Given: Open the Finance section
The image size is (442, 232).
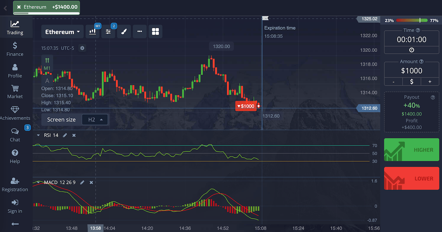Looking at the screenshot, I should tap(15, 49).
